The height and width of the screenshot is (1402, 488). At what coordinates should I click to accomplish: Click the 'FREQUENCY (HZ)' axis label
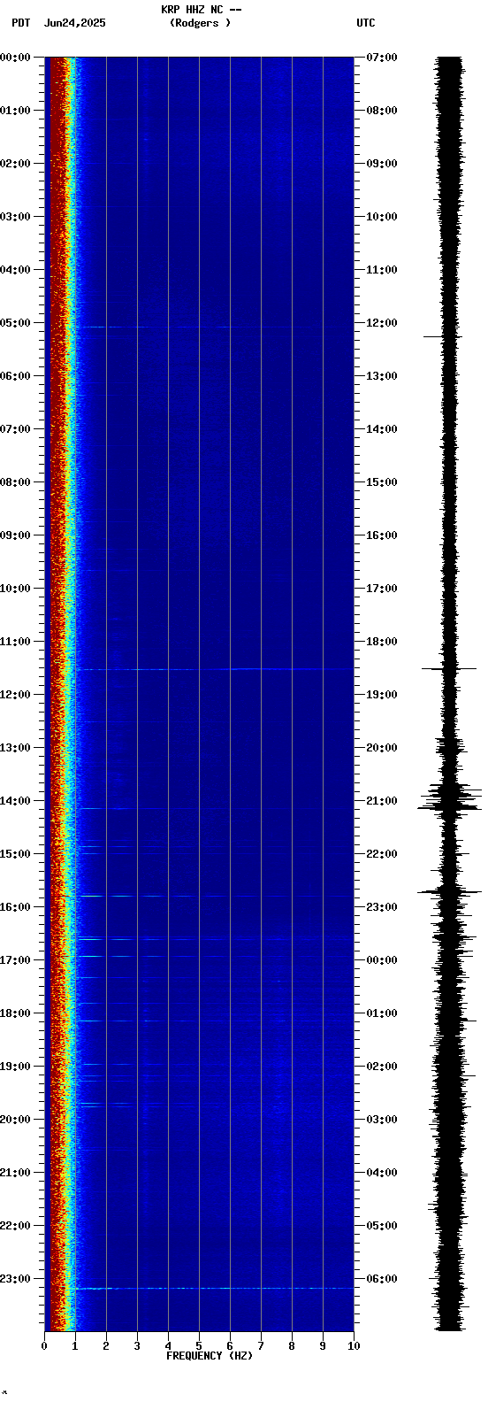[210, 1356]
